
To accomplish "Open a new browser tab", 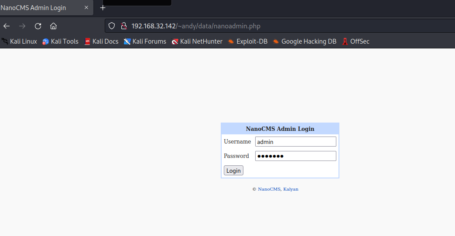I will tap(103, 7).
